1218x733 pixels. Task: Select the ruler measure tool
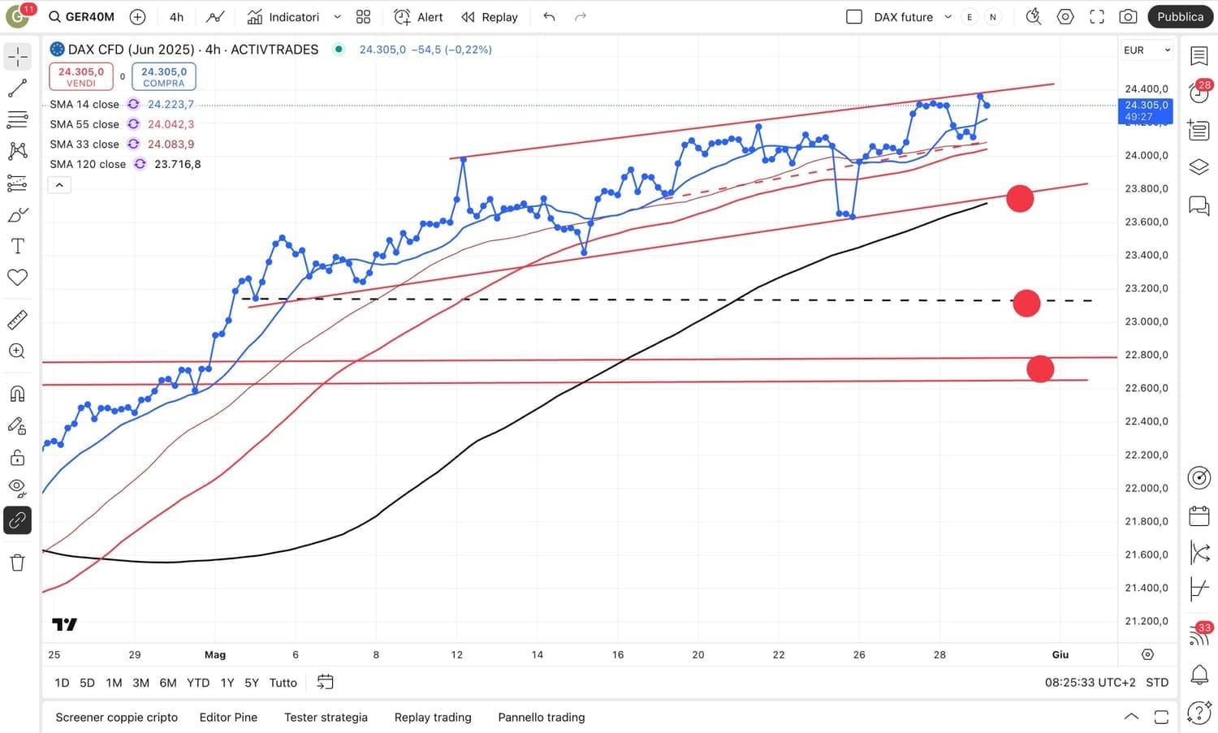click(18, 320)
